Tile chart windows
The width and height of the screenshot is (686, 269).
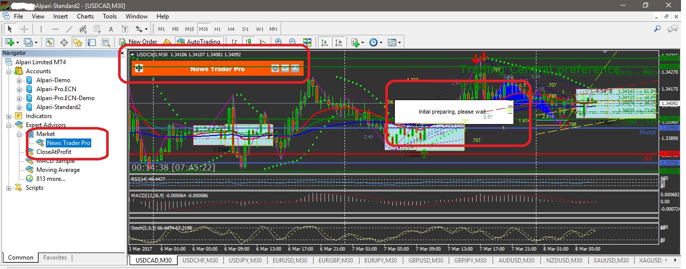pyautogui.click(x=307, y=42)
